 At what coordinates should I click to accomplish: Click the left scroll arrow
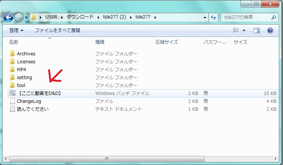click(x=6, y=159)
